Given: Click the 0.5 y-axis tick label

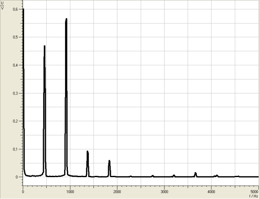Looking at the screenshot, I should click(x=16, y=37).
